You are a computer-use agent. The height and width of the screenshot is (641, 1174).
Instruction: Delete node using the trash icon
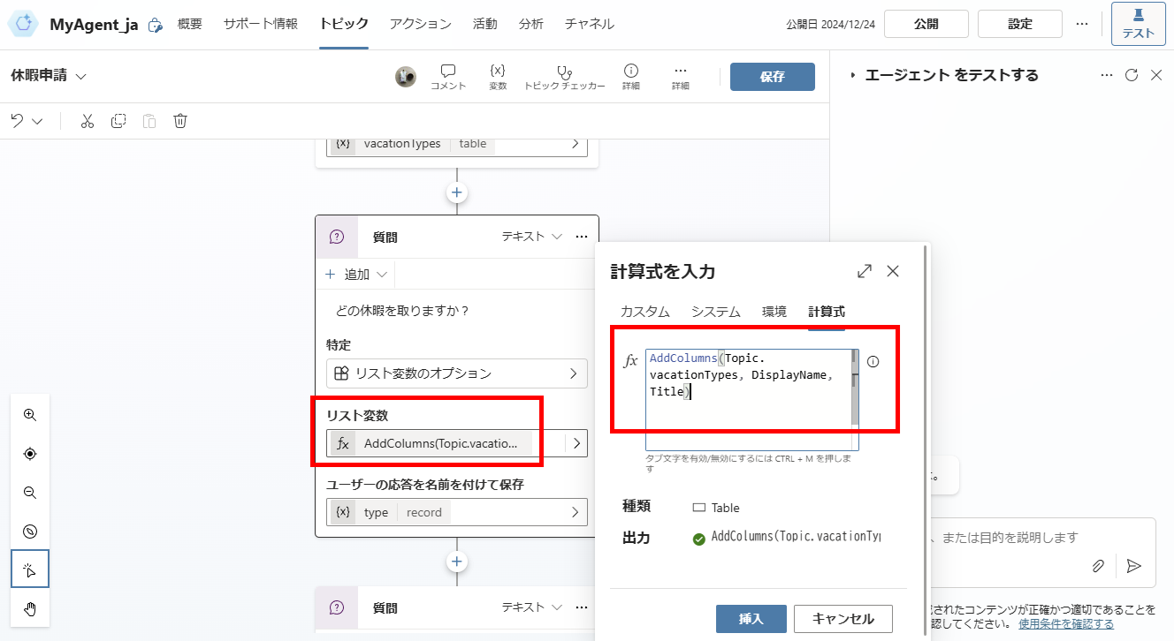coord(180,120)
